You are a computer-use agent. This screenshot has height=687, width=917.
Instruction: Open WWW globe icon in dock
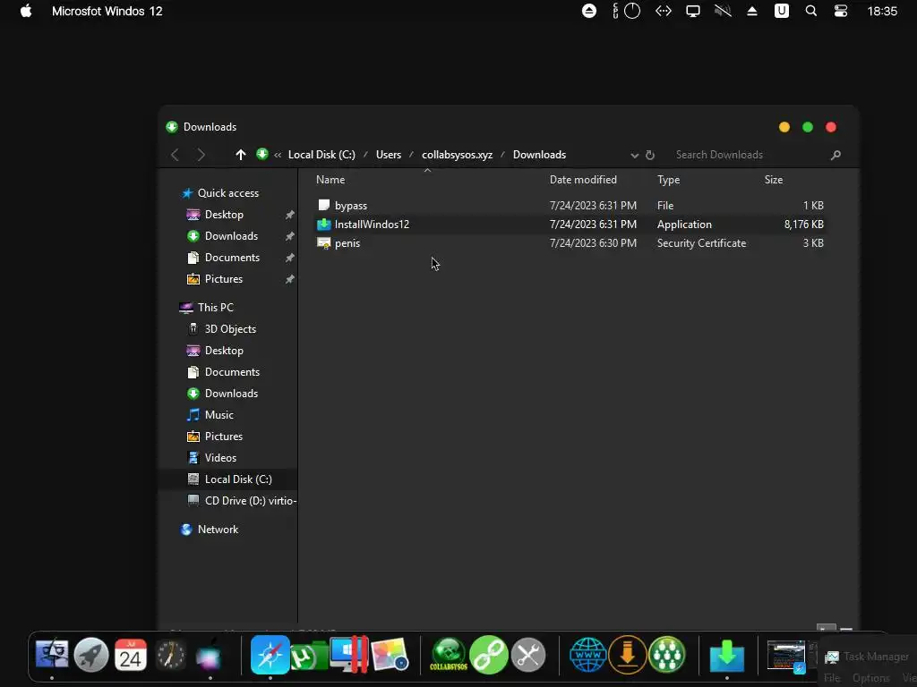coord(587,655)
